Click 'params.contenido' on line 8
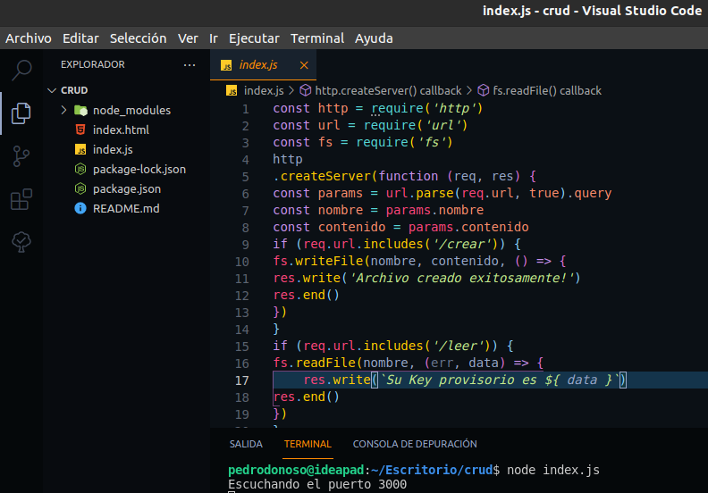This screenshot has width=708, height=493. click(x=468, y=227)
